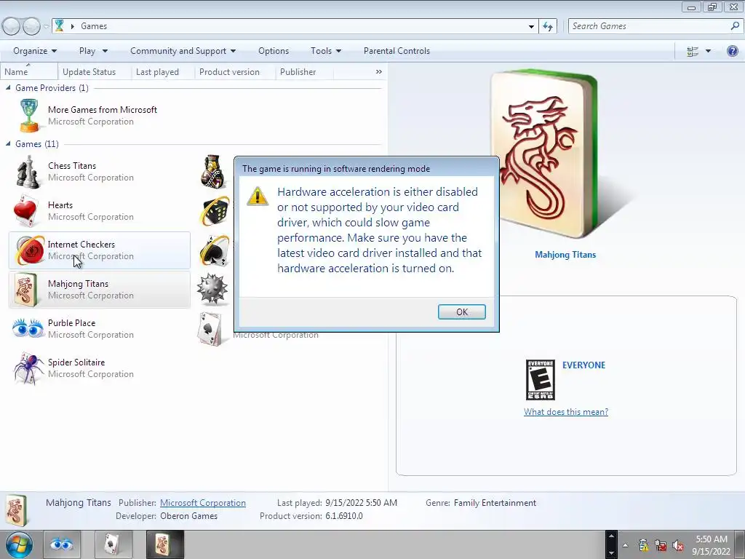This screenshot has width=745, height=559.
Task: Sort by Name column header
Action: point(29,72)
